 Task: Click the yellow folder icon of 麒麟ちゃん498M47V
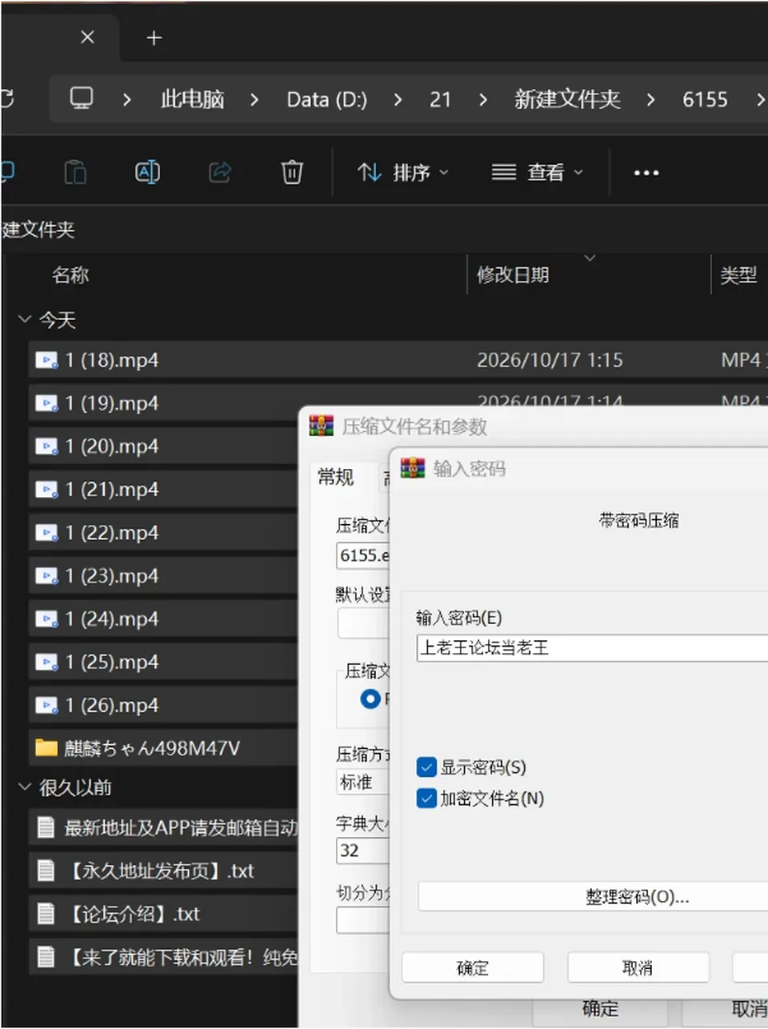coord(46,748)
